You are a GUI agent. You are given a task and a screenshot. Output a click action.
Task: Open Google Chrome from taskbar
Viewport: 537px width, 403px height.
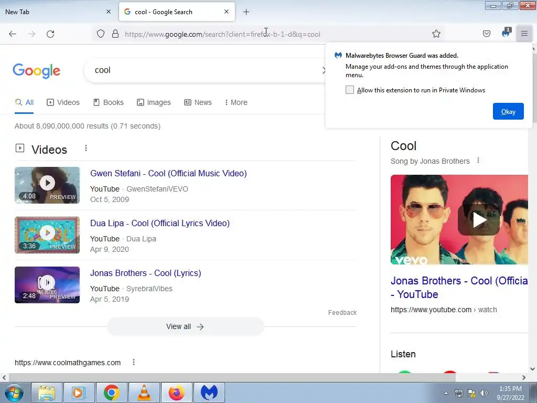(x=111, y=393)
